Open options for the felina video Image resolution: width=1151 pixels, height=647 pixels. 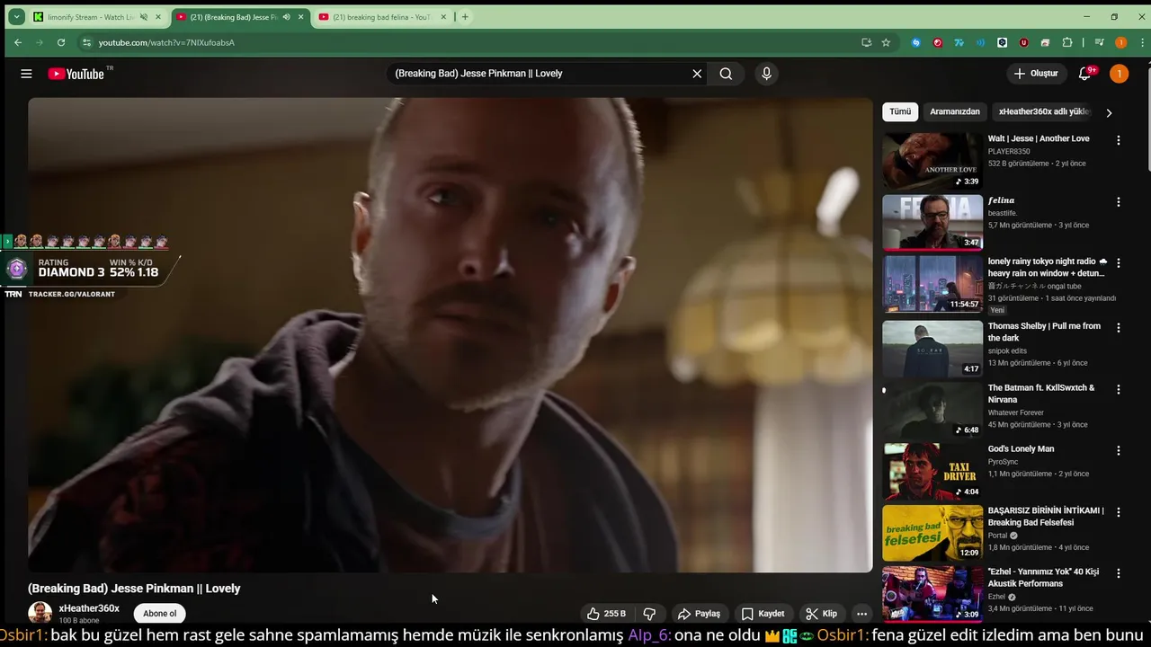[x=1119, y=202]
